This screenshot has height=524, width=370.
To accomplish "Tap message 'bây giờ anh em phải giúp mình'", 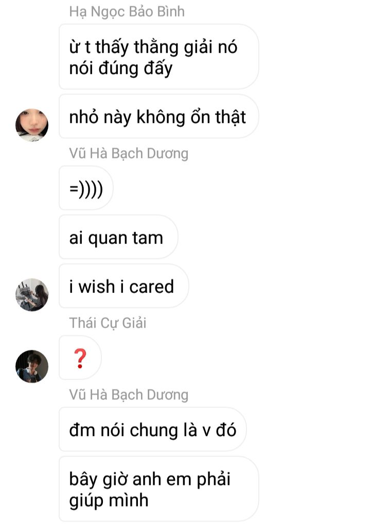I will click(x=158, y=489).
